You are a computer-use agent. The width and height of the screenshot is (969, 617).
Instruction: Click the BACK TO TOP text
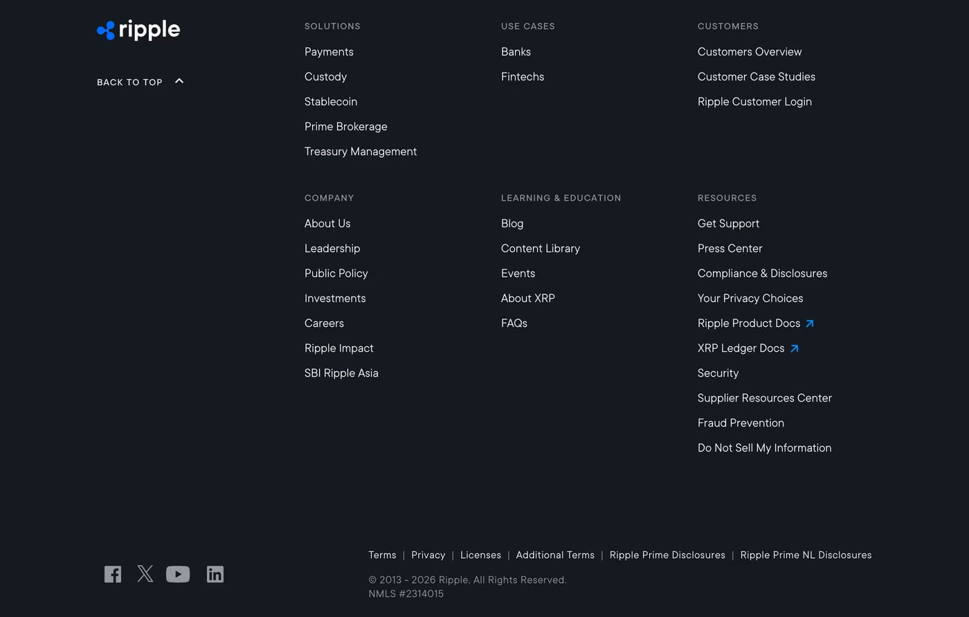pos(129,82)
